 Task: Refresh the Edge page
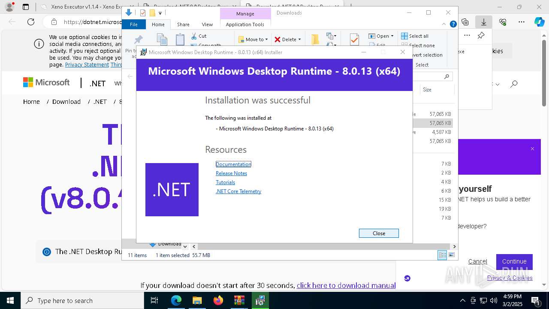[31, 22]
